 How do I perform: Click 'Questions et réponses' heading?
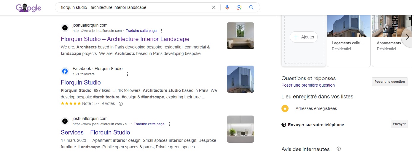click(x=309, y=78)
